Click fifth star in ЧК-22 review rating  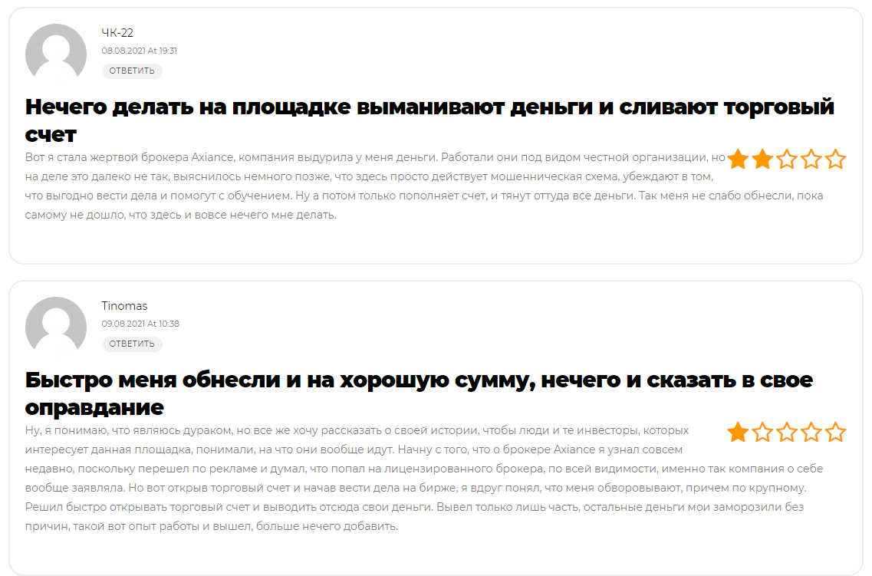click(835, 160)
